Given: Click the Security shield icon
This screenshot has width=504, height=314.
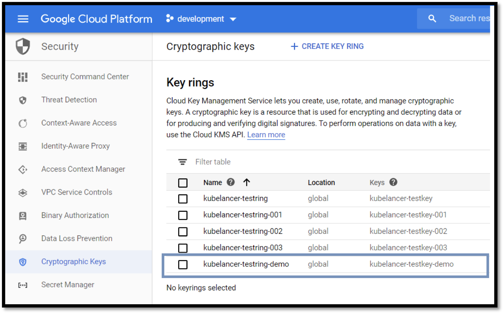Looking at the screenshot, I should (x=23, y=47).
